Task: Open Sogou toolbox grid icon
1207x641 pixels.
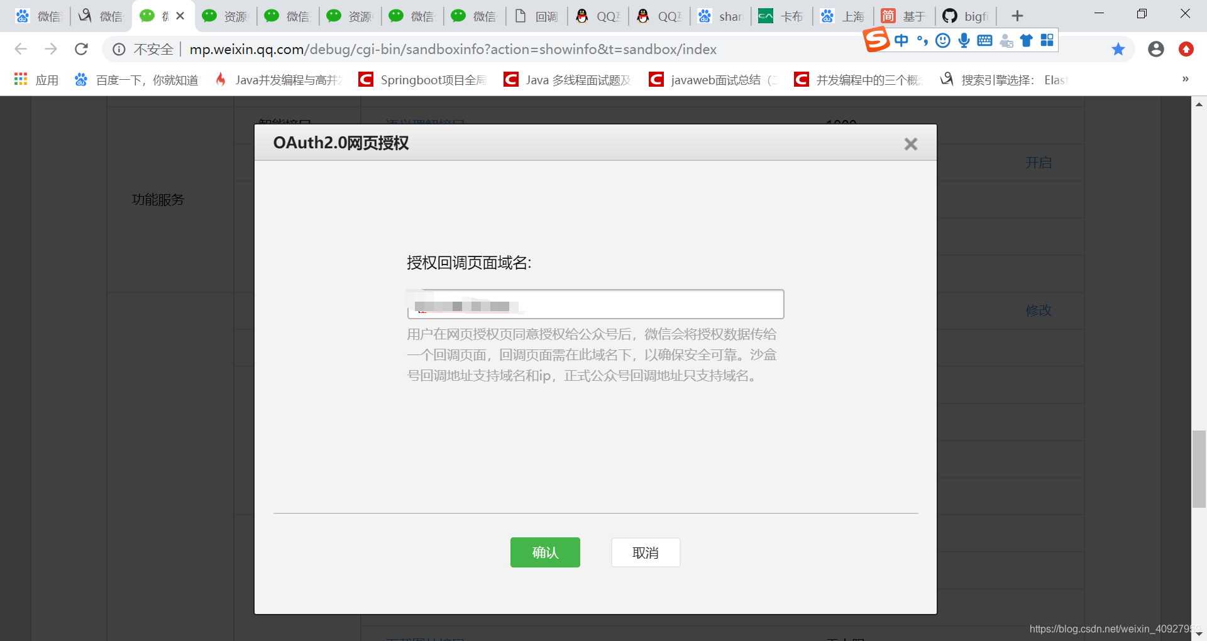Action: tap(1047, 40)
